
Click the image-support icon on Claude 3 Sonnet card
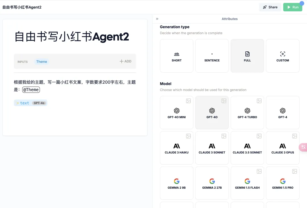point(224,136)
